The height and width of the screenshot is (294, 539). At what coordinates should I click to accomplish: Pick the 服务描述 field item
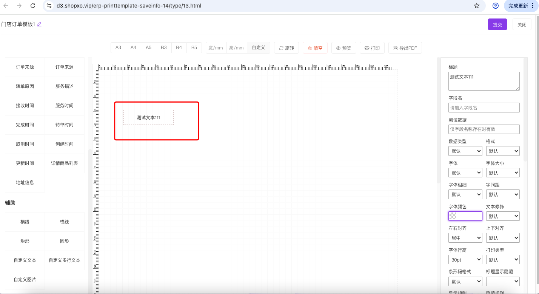click(65, 86)
